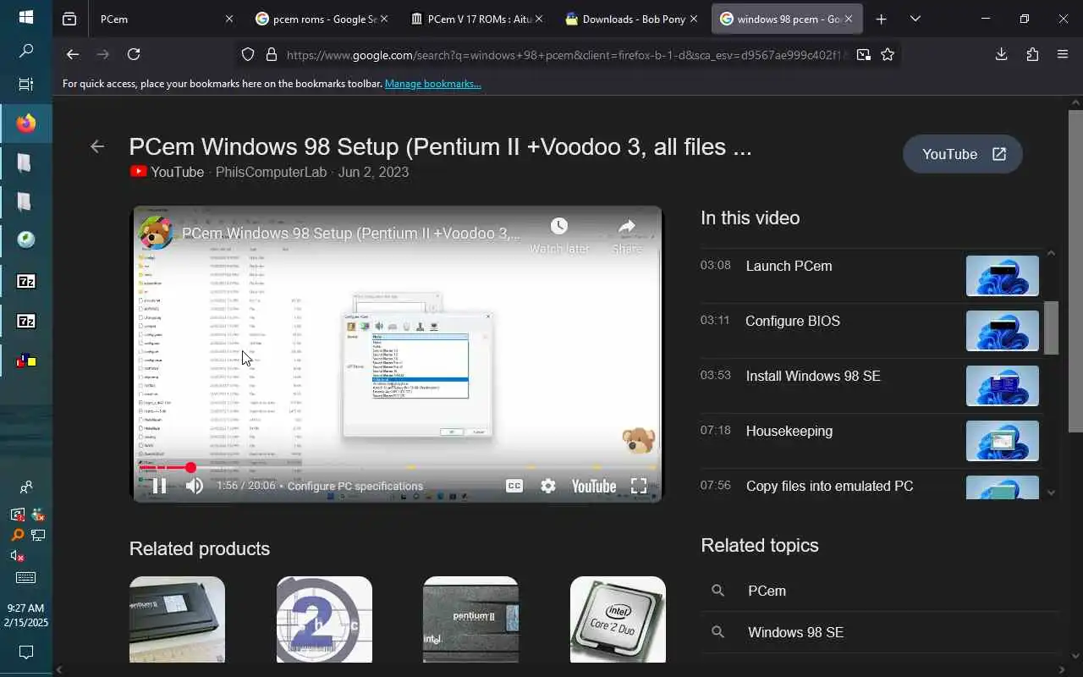The width and height of the screenshot is (1083, 677).
Task: Open the video title link inside the player
Action: tap(351, 234)
